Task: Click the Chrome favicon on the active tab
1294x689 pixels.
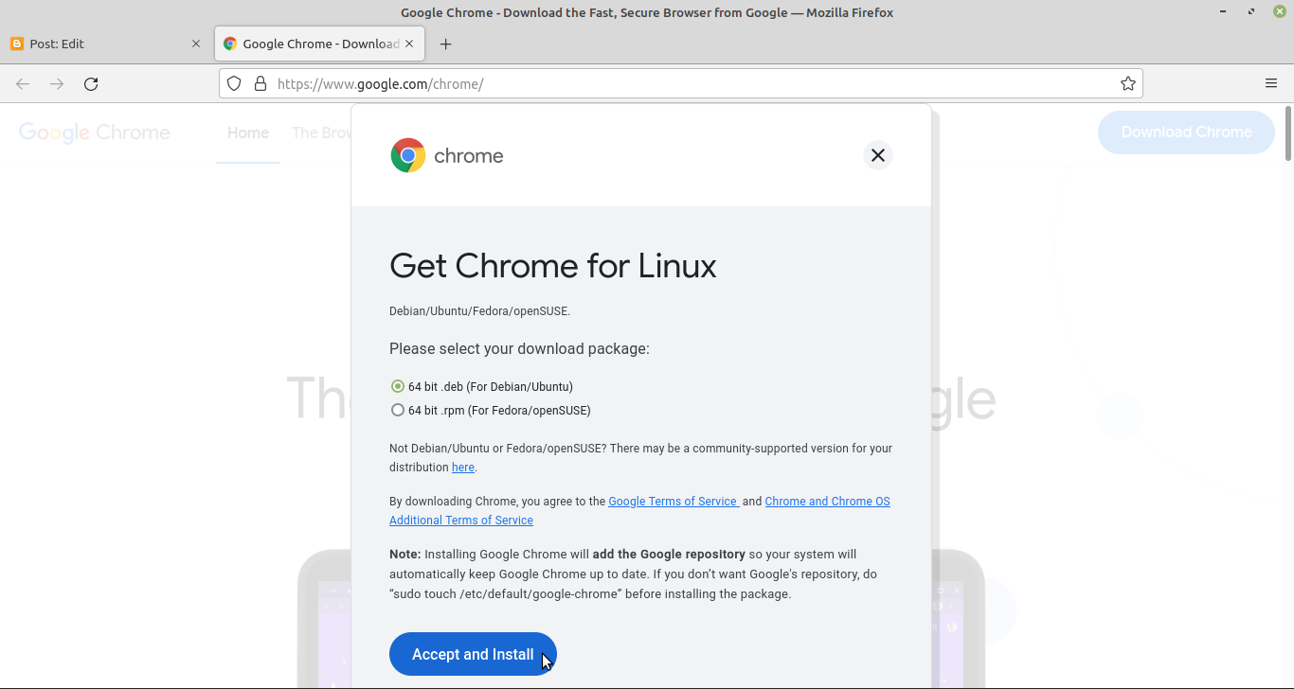Action: tap(230, 43)
